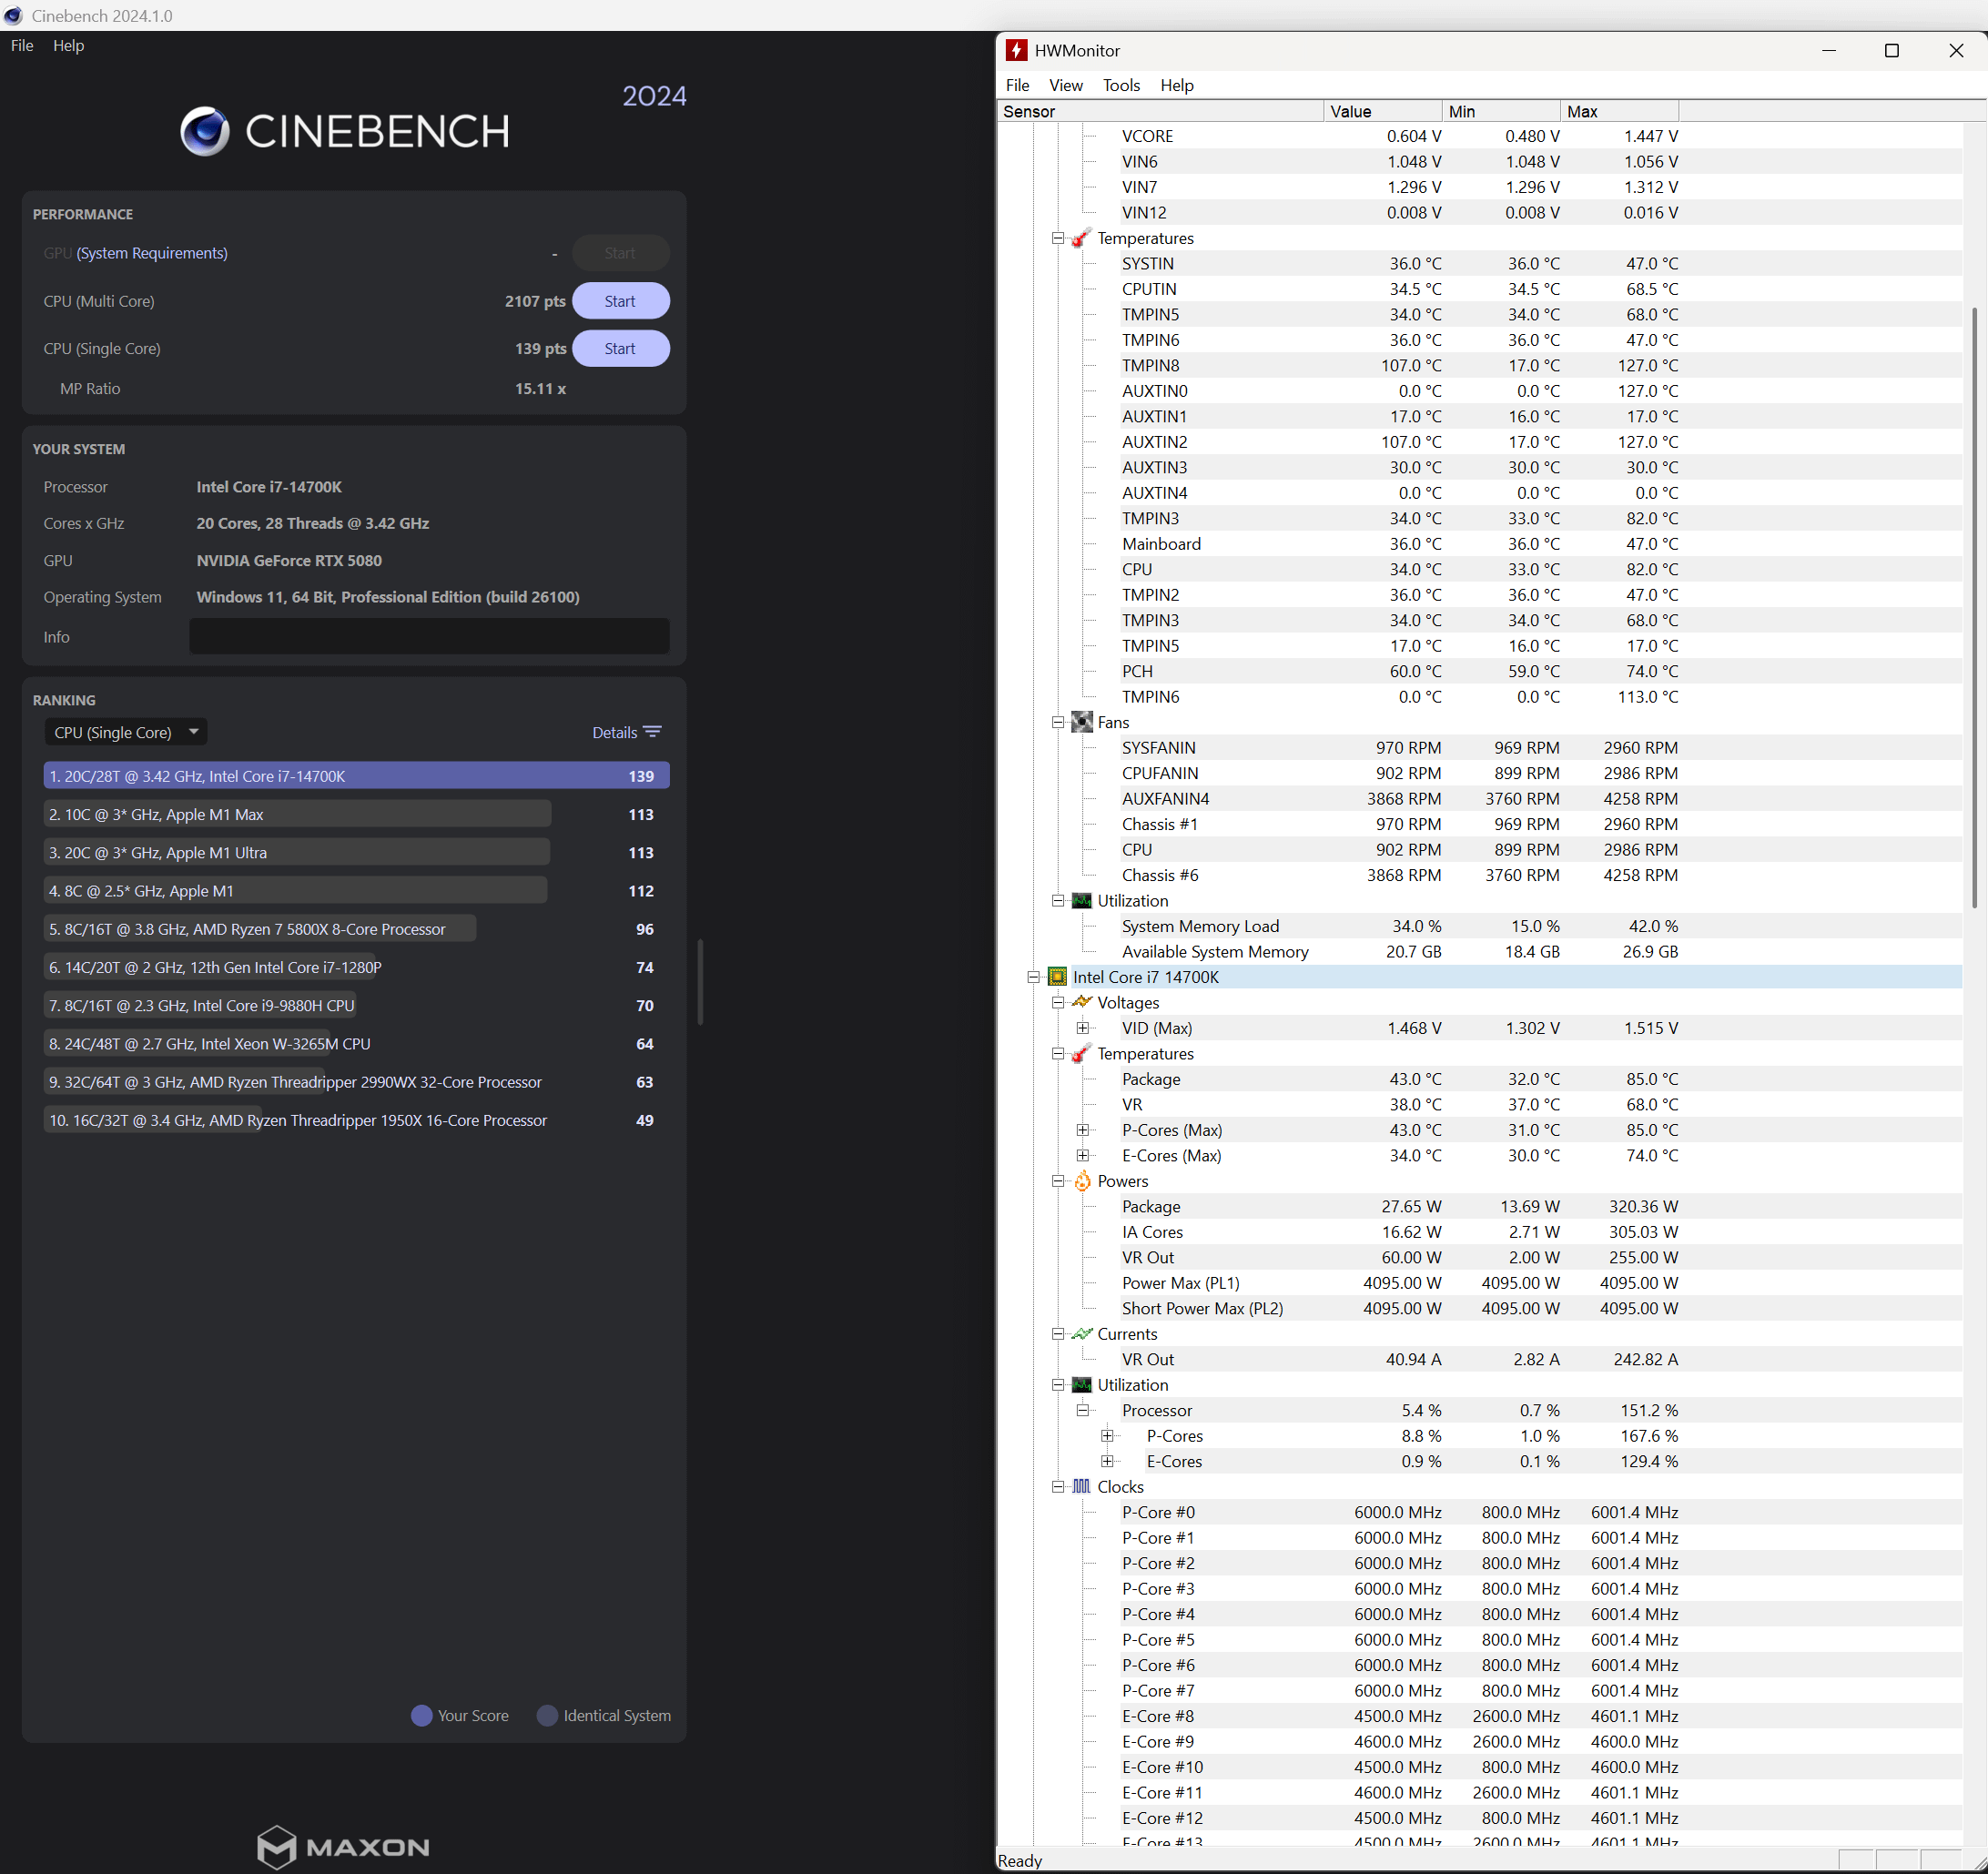Select the Apple M1 Max ranking row
The height and width of the screenshot is (1874, 1988).
(x=357, y=814)
